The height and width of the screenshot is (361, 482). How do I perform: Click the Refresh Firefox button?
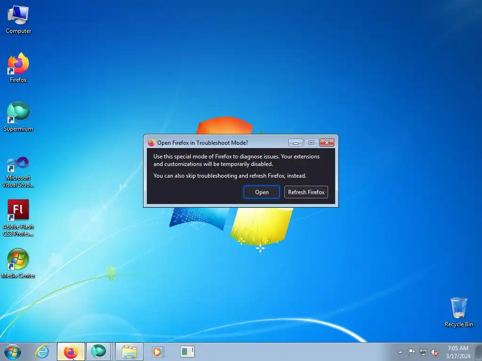pos(306,192)
